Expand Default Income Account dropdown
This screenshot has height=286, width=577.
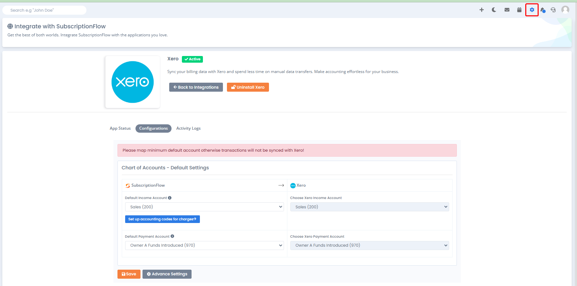point(205,207)
